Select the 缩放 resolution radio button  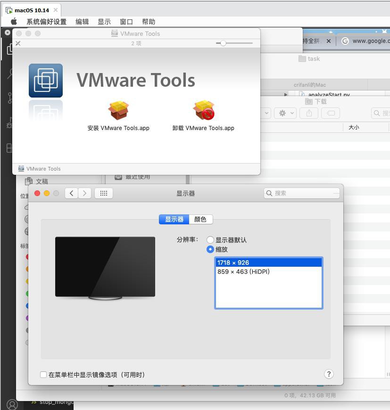coord(210,249)
